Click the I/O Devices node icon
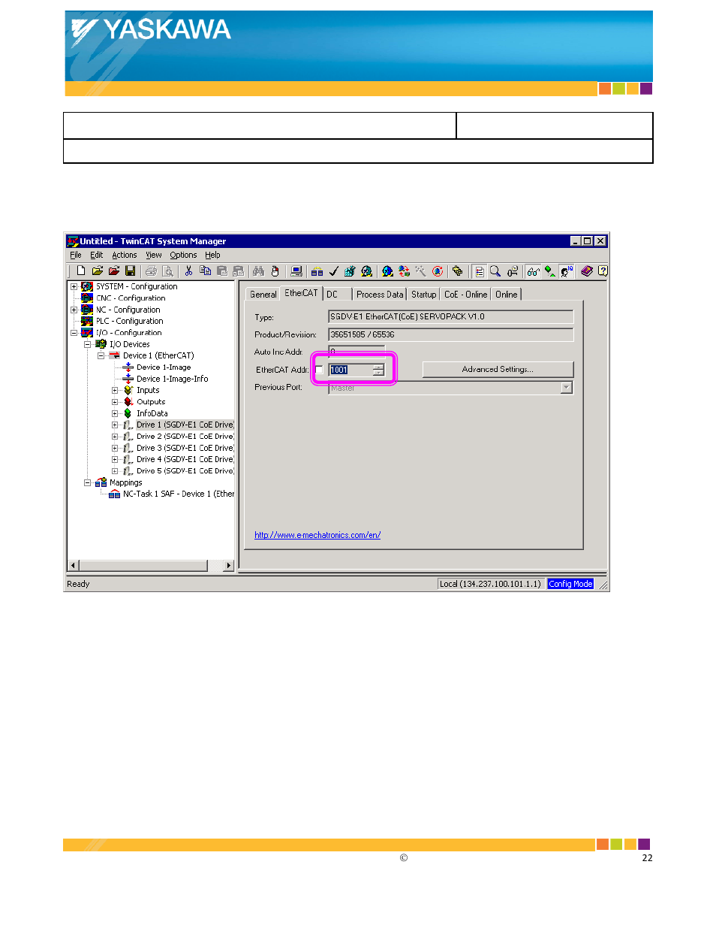 [101, 344]
